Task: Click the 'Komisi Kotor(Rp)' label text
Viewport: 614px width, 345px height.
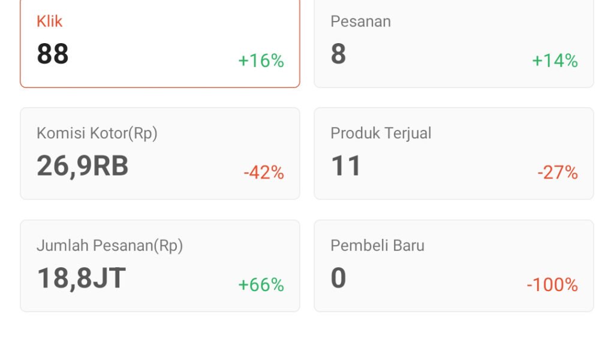Action: 97,133
